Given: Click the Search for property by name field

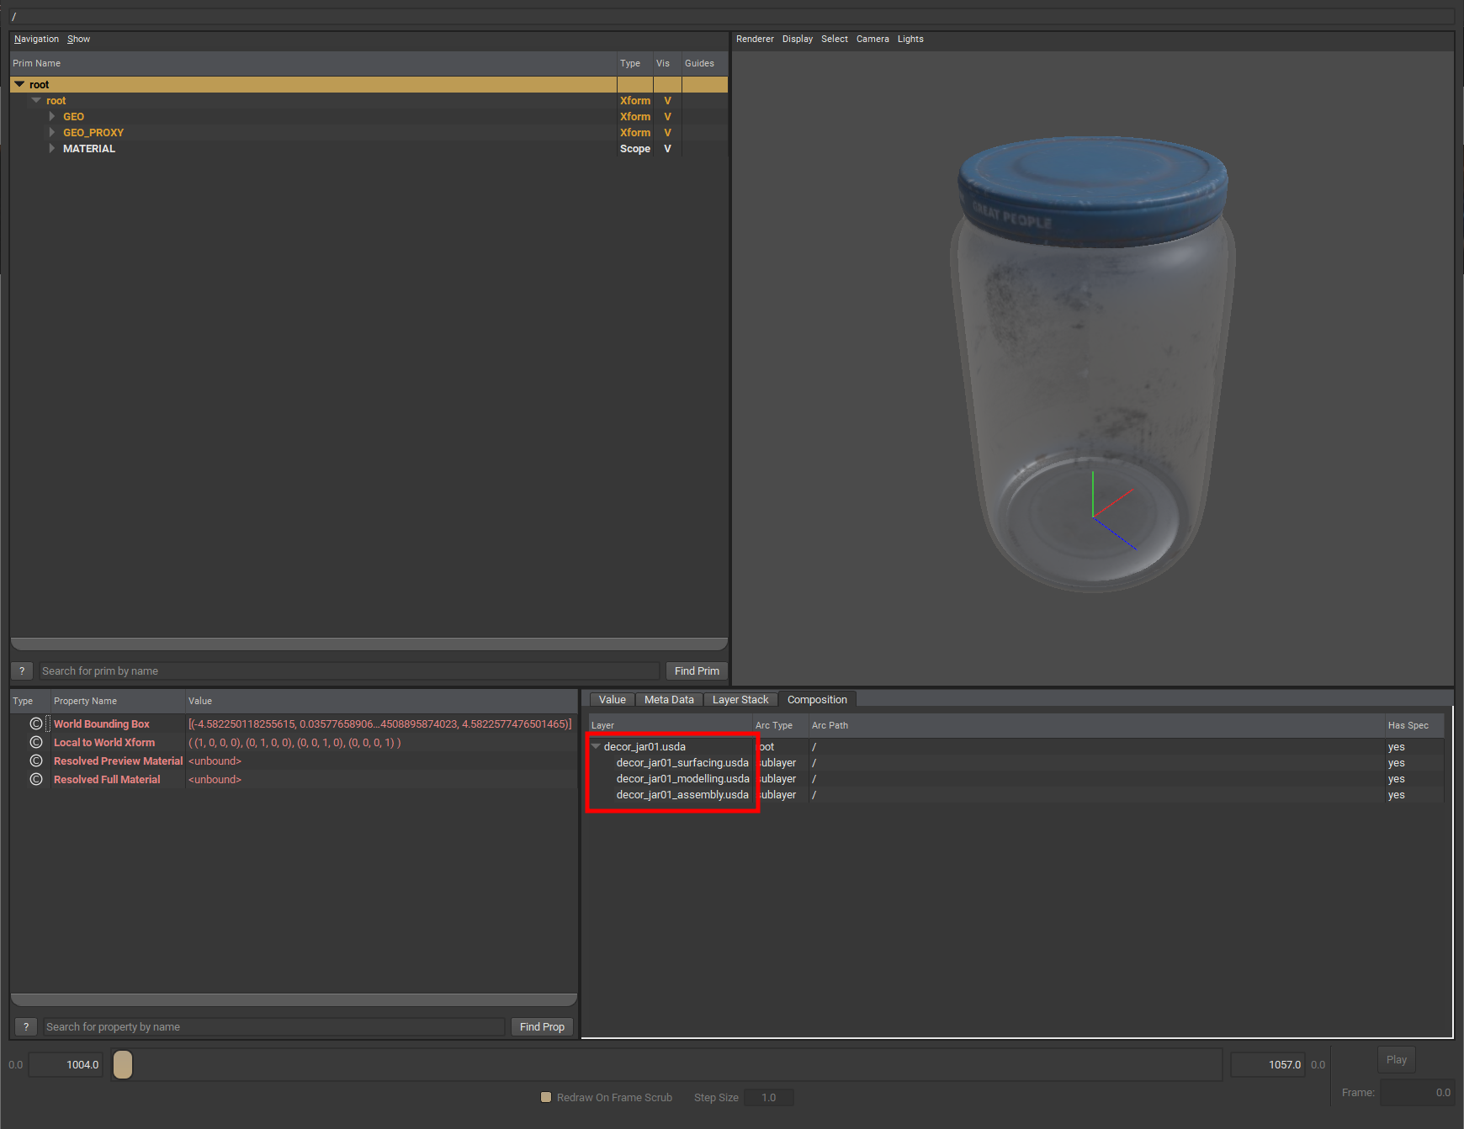Looking at the screenshot, I should tap(273, 1026).
